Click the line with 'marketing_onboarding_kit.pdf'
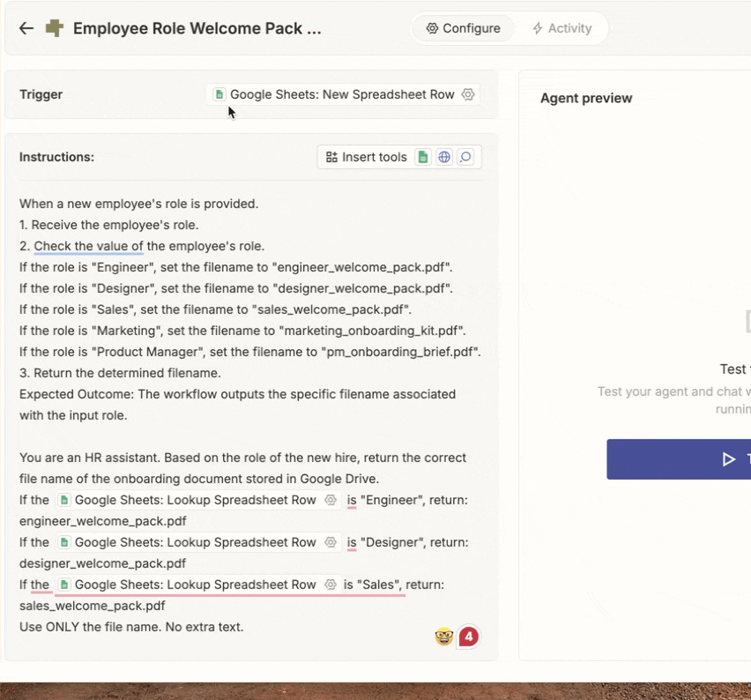The height and width of the screenshot is (700, 751). [242, 331]
